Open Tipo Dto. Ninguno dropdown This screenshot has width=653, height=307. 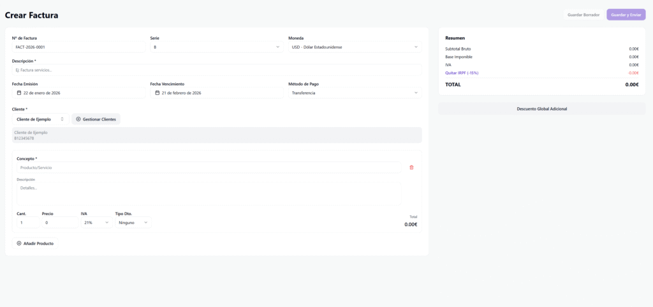(x=133, y=223)
